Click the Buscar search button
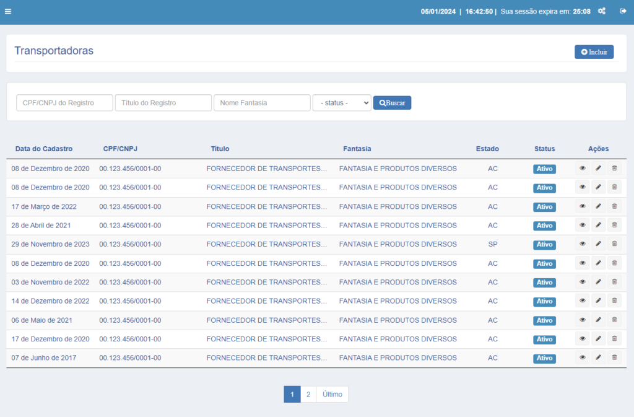Image resolution: width=634 pixels, height=417 pixels. pos(392,103)
